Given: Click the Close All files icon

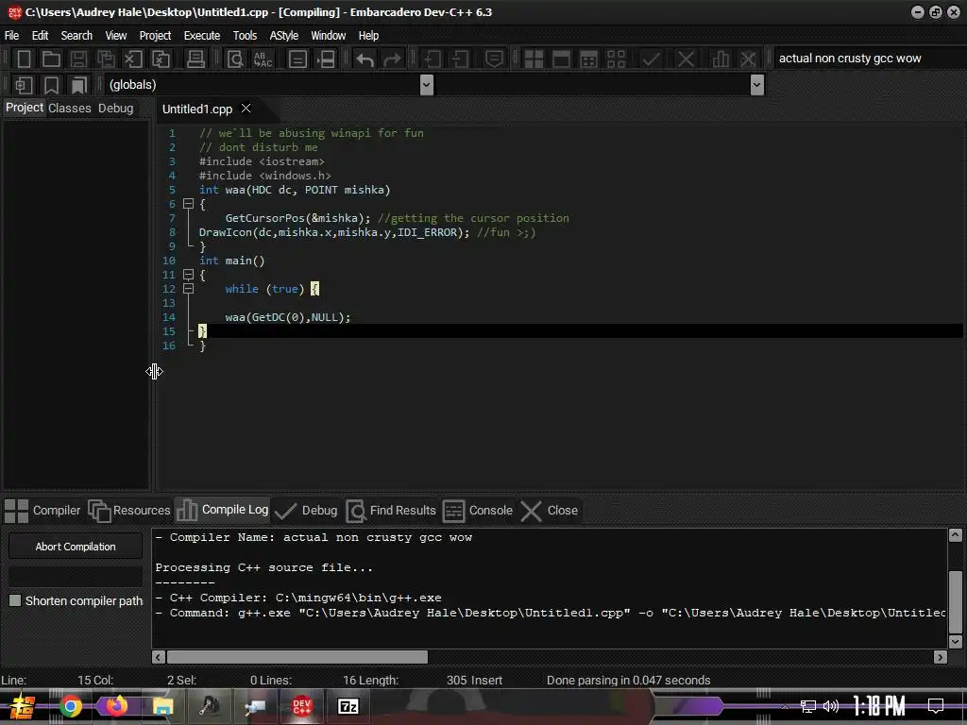Looking at the screenshot, I should coord(161,59).
